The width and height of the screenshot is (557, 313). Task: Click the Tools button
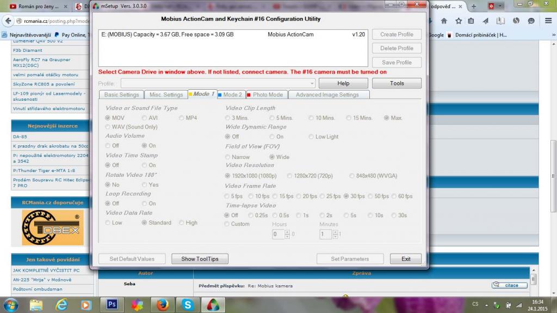(x=397, y=83)
